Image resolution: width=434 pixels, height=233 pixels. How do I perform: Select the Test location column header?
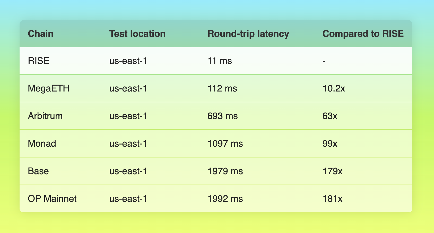tap(137, 34)
